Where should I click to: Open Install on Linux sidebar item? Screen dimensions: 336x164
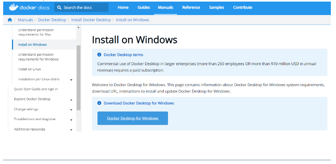coord(29,69)
